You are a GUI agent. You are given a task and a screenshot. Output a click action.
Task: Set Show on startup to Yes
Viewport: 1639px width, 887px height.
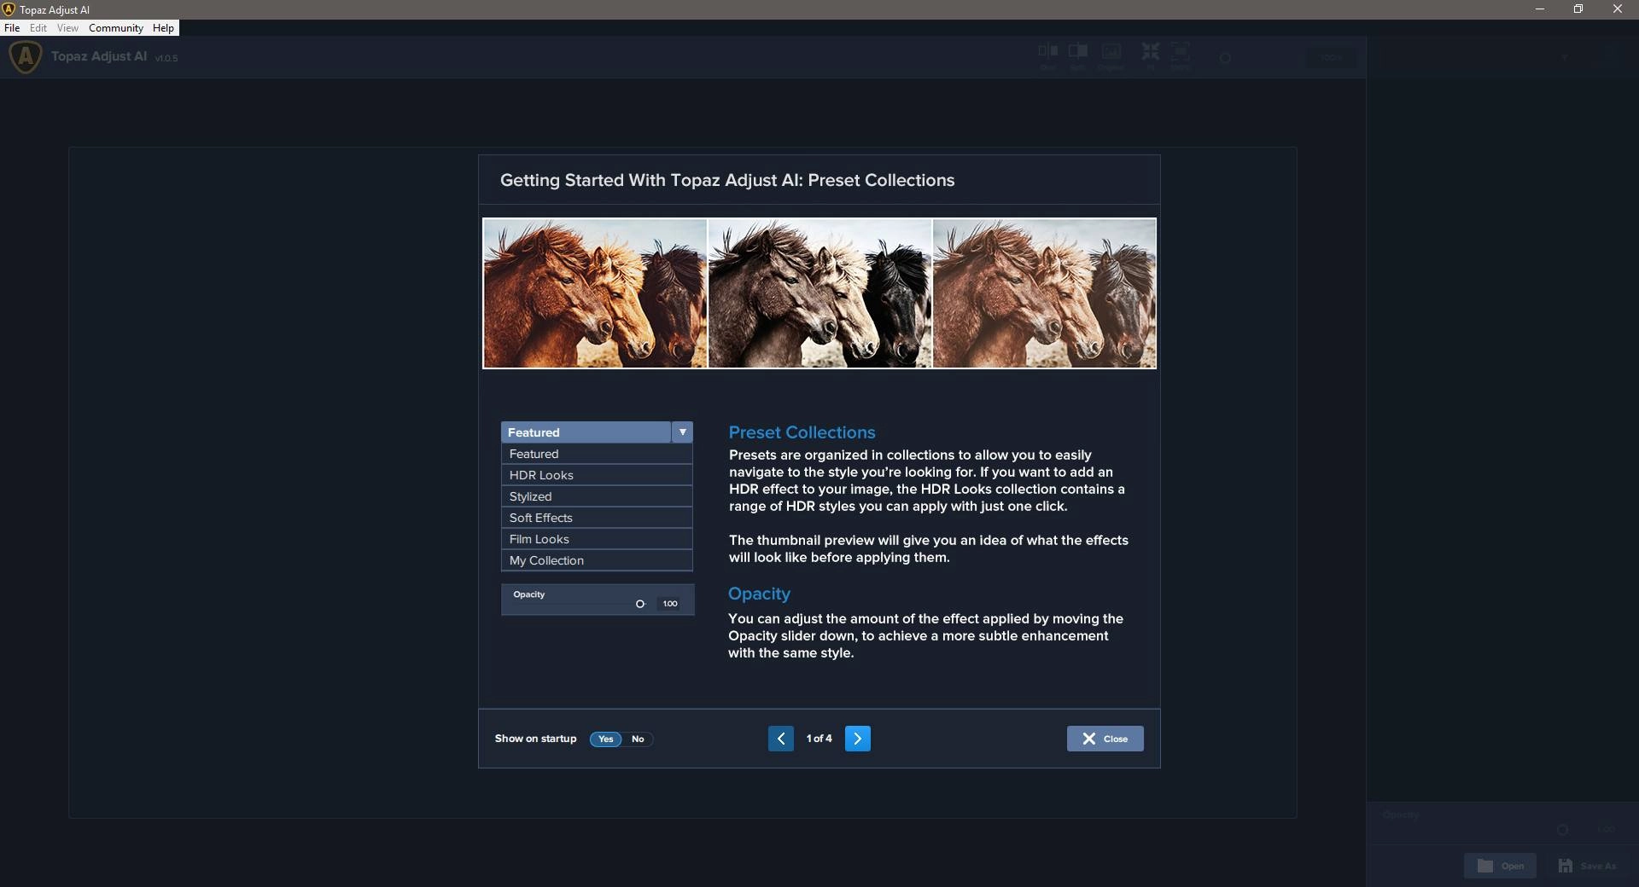(x=605, y=739)
